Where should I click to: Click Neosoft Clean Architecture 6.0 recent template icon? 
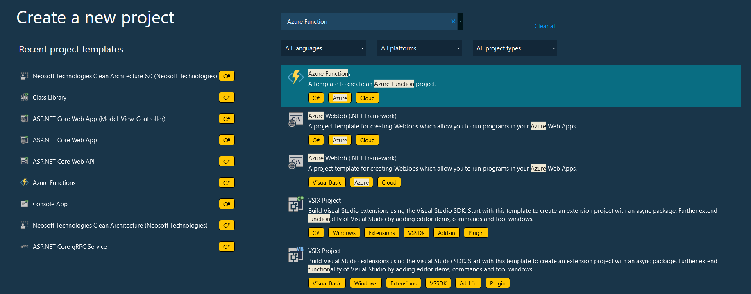(x=25, y=76)
